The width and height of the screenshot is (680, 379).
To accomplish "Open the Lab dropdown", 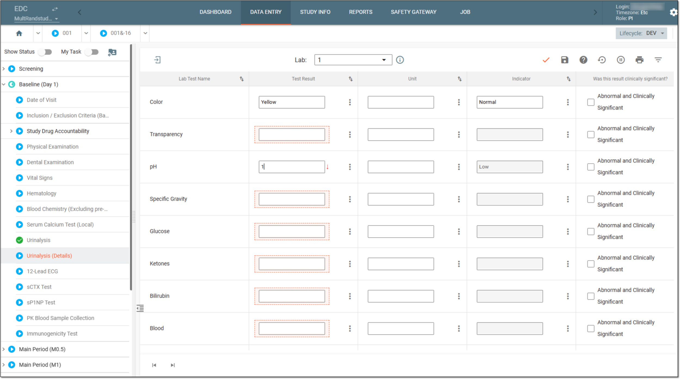I will tap(353, 60).
